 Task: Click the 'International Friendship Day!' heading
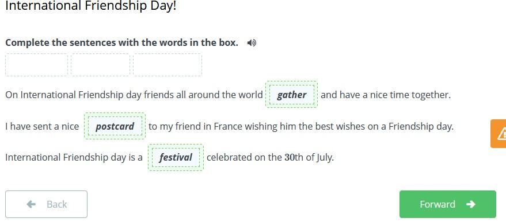[91, 6]
